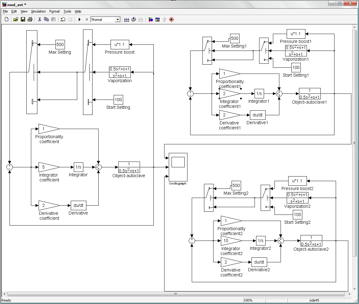Cut selection using the scissors icon
359x304 pixels.
(x=40, y=20)
